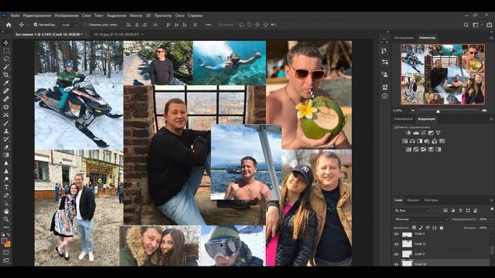Select the Hand tool

click(6, 211)
